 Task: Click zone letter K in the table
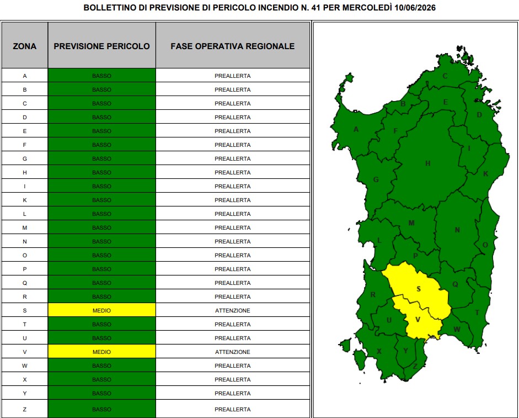[25, 200]
